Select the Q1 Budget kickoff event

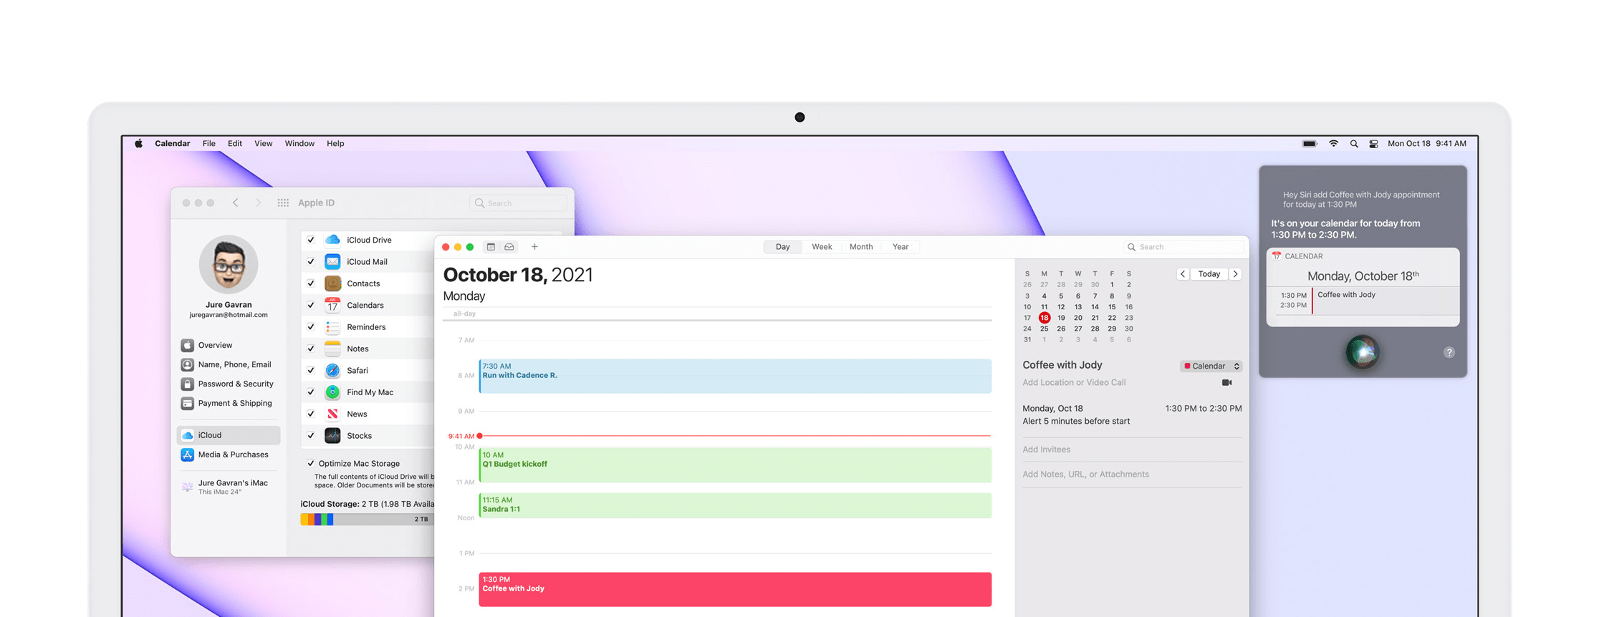coord(735,465)
